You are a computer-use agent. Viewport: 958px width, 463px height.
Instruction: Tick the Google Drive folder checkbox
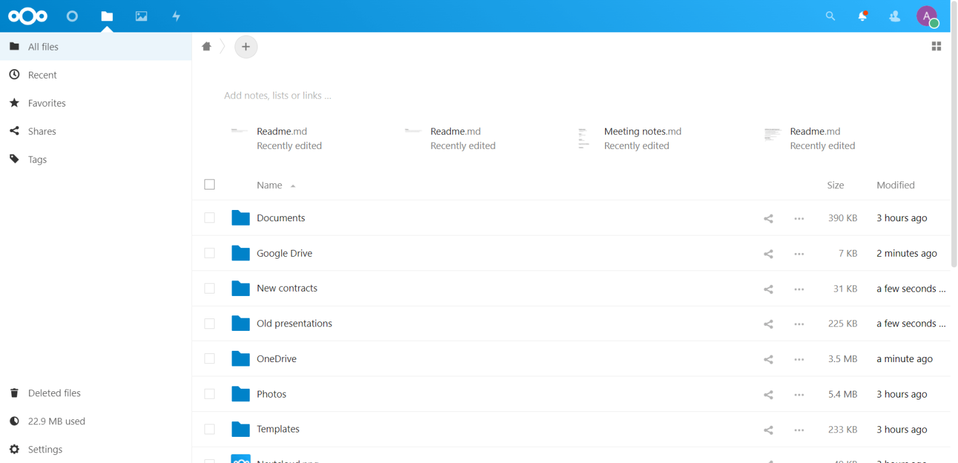(210, 253)
